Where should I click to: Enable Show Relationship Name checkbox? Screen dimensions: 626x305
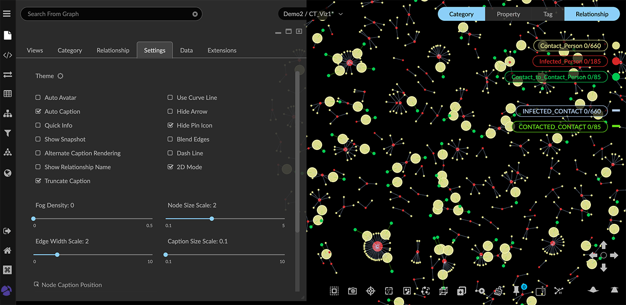click(x=38, y=167)
